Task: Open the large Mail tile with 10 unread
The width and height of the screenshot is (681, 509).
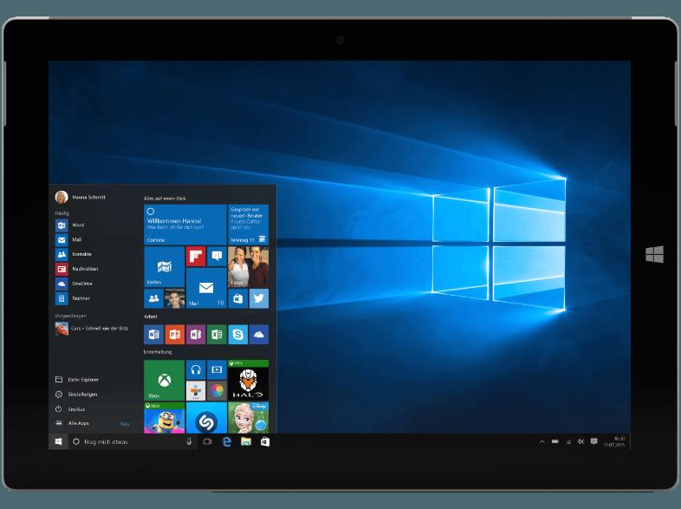Action: point(206,288)
